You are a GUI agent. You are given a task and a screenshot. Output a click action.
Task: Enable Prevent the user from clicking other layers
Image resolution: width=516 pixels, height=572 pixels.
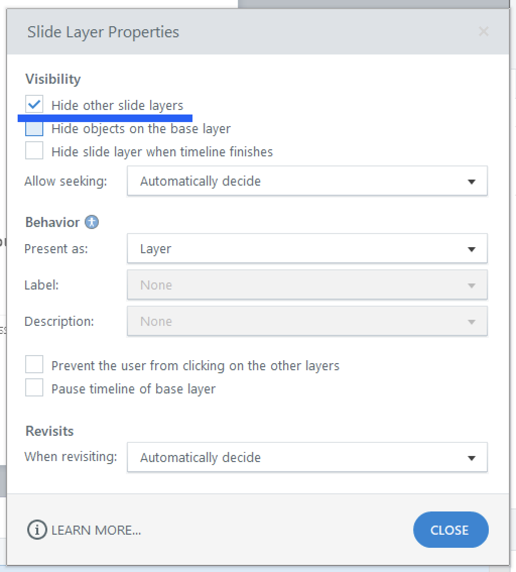pyautogui.click(x=34, y=365)
